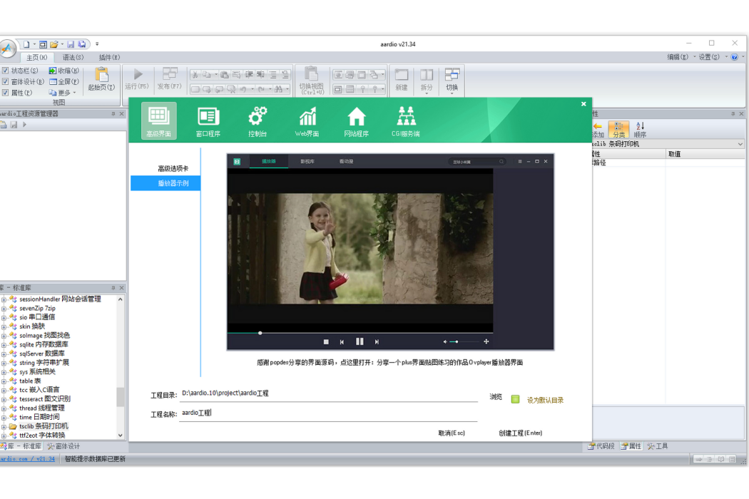Pick the 网站程序 house template
The width and height of the screenshot is (749, 499).
[357, 120]
